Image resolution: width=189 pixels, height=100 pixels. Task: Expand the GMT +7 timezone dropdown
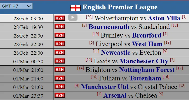click(x=16, y=6)
